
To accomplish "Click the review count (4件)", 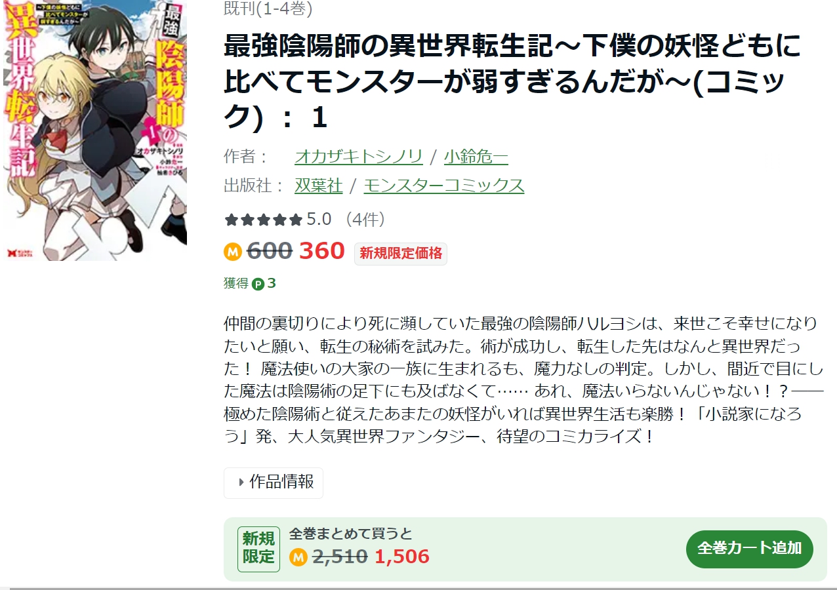I will click(x=365, y=219).
